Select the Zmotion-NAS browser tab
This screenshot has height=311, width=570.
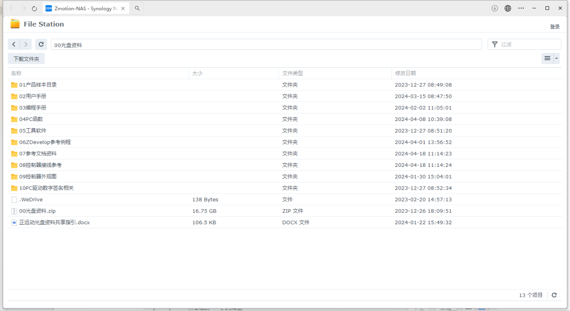(86, 8)
